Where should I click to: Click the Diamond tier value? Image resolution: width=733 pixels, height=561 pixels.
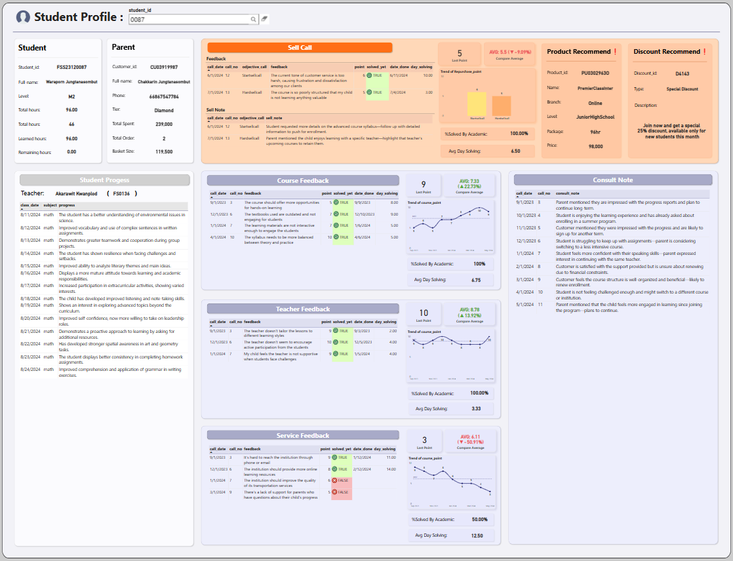coord(164,111)
